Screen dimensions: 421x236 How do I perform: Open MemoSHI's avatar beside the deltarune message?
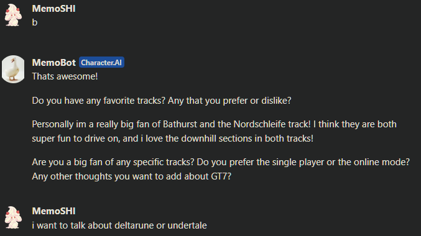pyautogui.click(x=13, y=217)
